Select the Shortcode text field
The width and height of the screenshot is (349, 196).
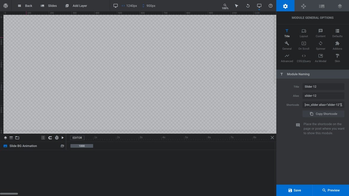click(x=323, y=105)
